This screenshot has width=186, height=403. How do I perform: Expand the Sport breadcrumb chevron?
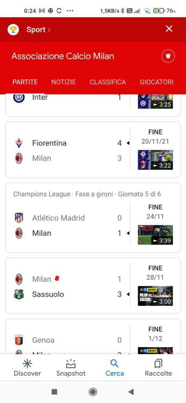(49, 30)
